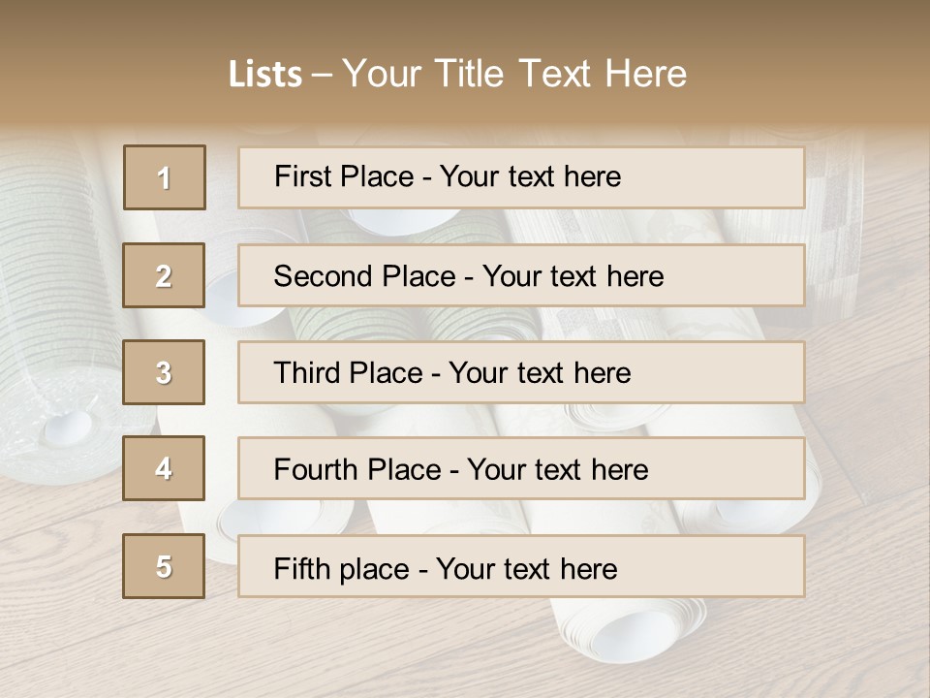Click the Second Place text bar
This screenshot has height=698, width=930.
tap(521, 275)
